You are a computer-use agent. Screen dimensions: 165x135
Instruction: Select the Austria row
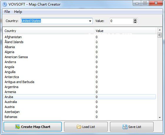click(x=79, y=107)
